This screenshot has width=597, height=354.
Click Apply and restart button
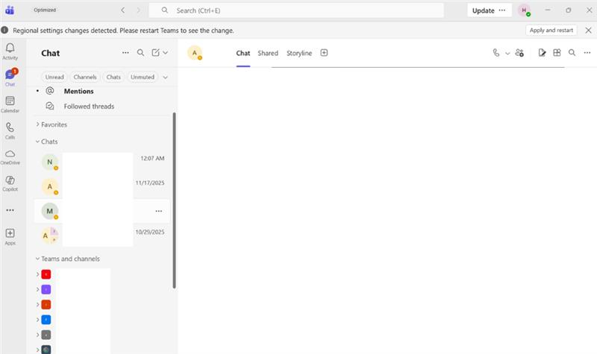click(x=551, y=30)
